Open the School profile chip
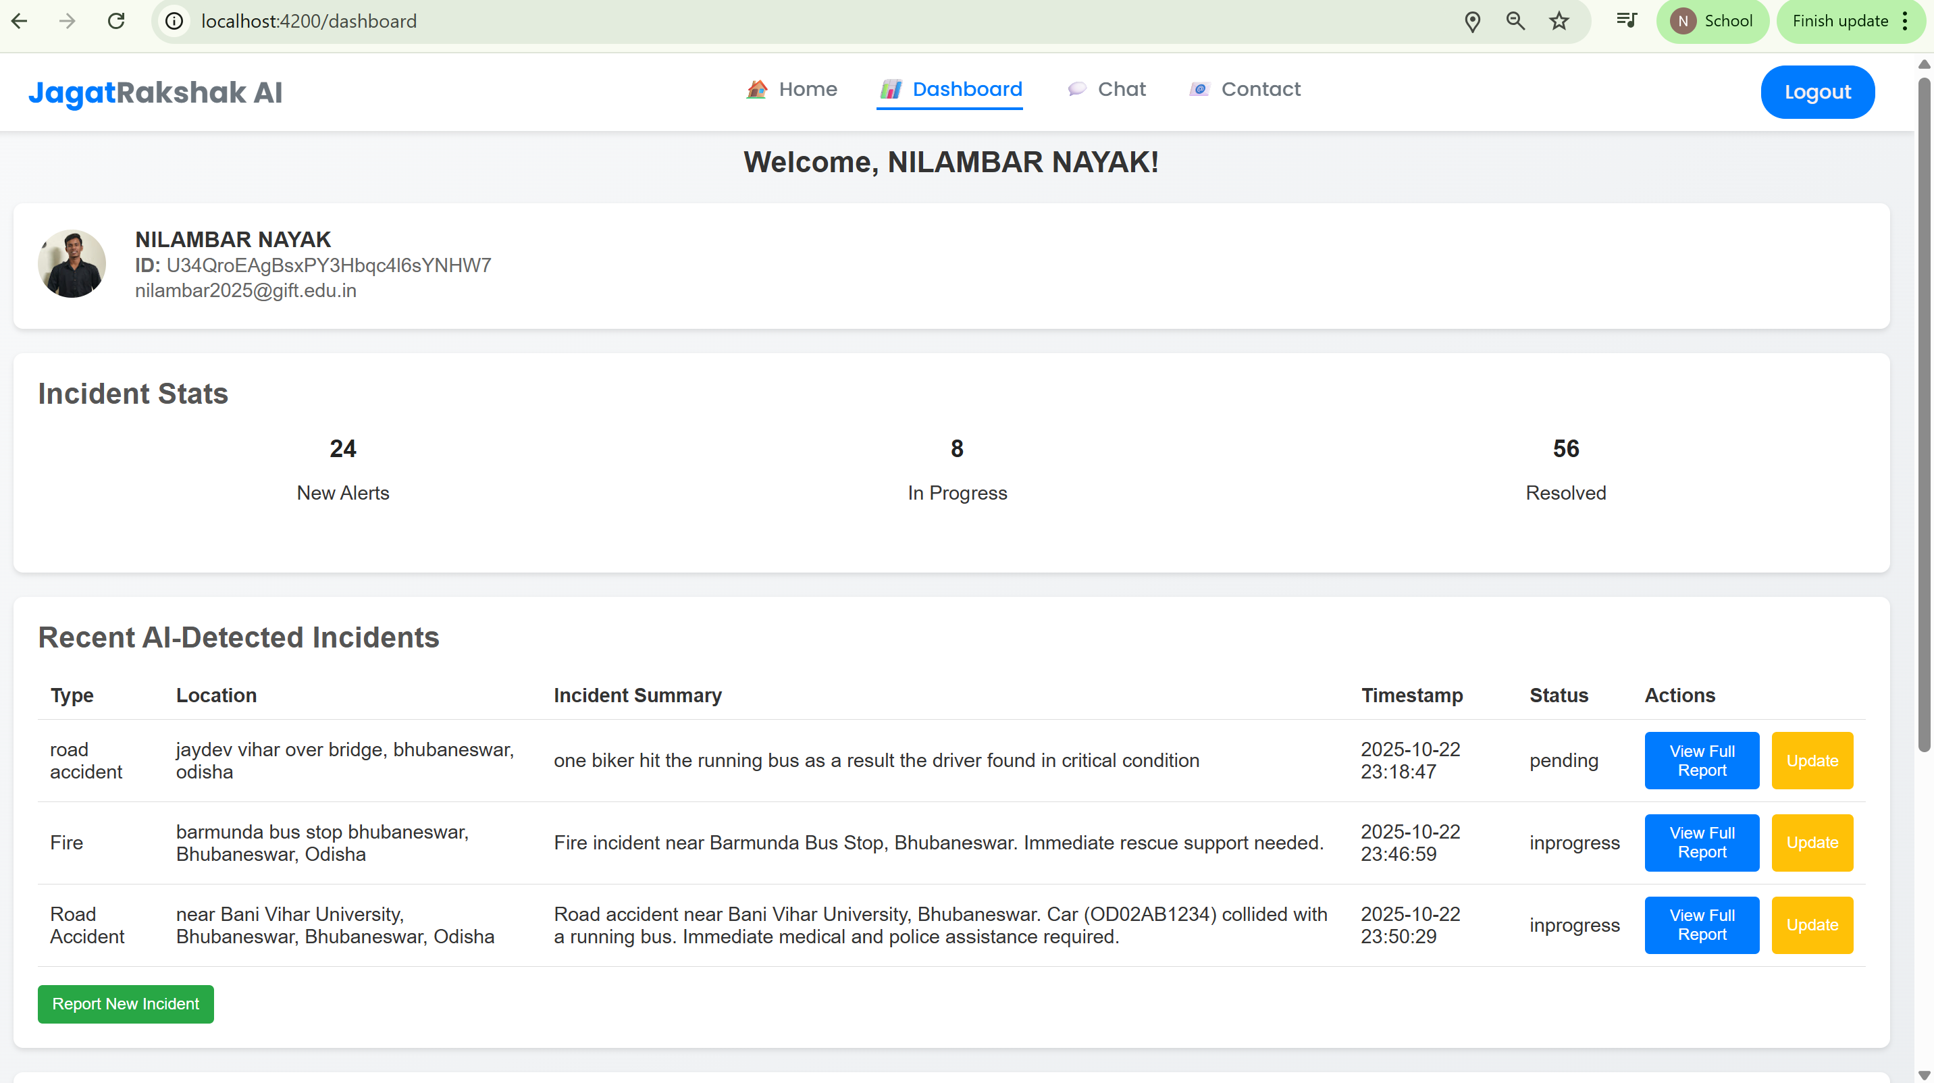The image size is (1934, 1083). click(x=1712, y=21)
